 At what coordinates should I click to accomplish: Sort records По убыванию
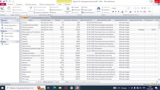(39, 10)
